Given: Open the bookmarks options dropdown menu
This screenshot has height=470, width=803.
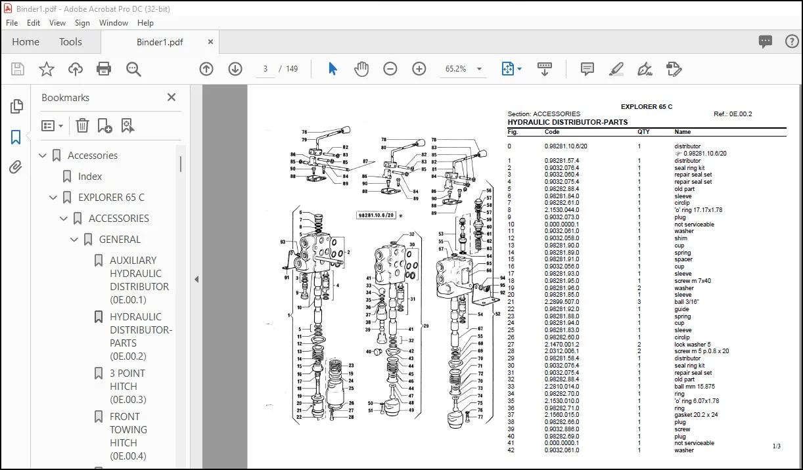Looking at the screenshot, I should coord(53,125).
